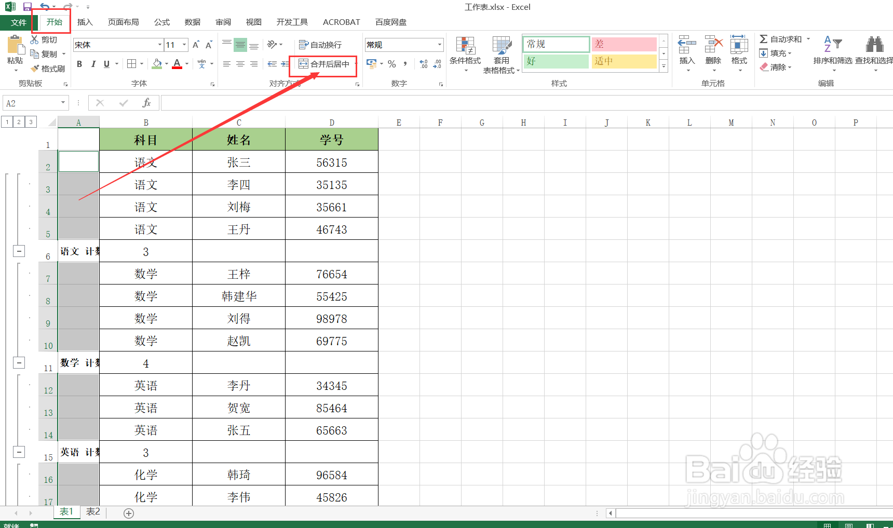
Task: Click the insert function fx icon
Action: 147,103
